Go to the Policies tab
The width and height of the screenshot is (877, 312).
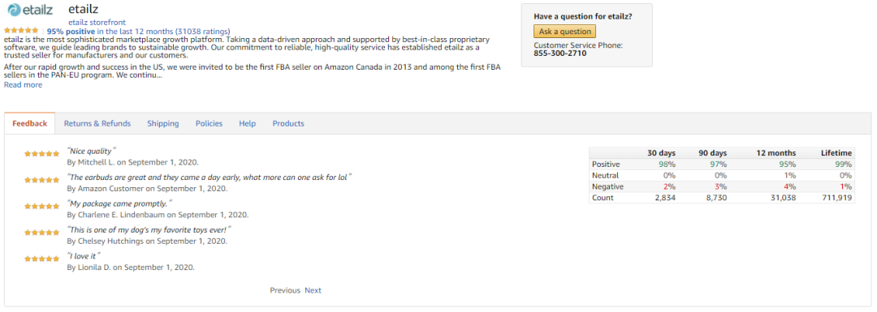pyautogui.click(x=209, y=123)
